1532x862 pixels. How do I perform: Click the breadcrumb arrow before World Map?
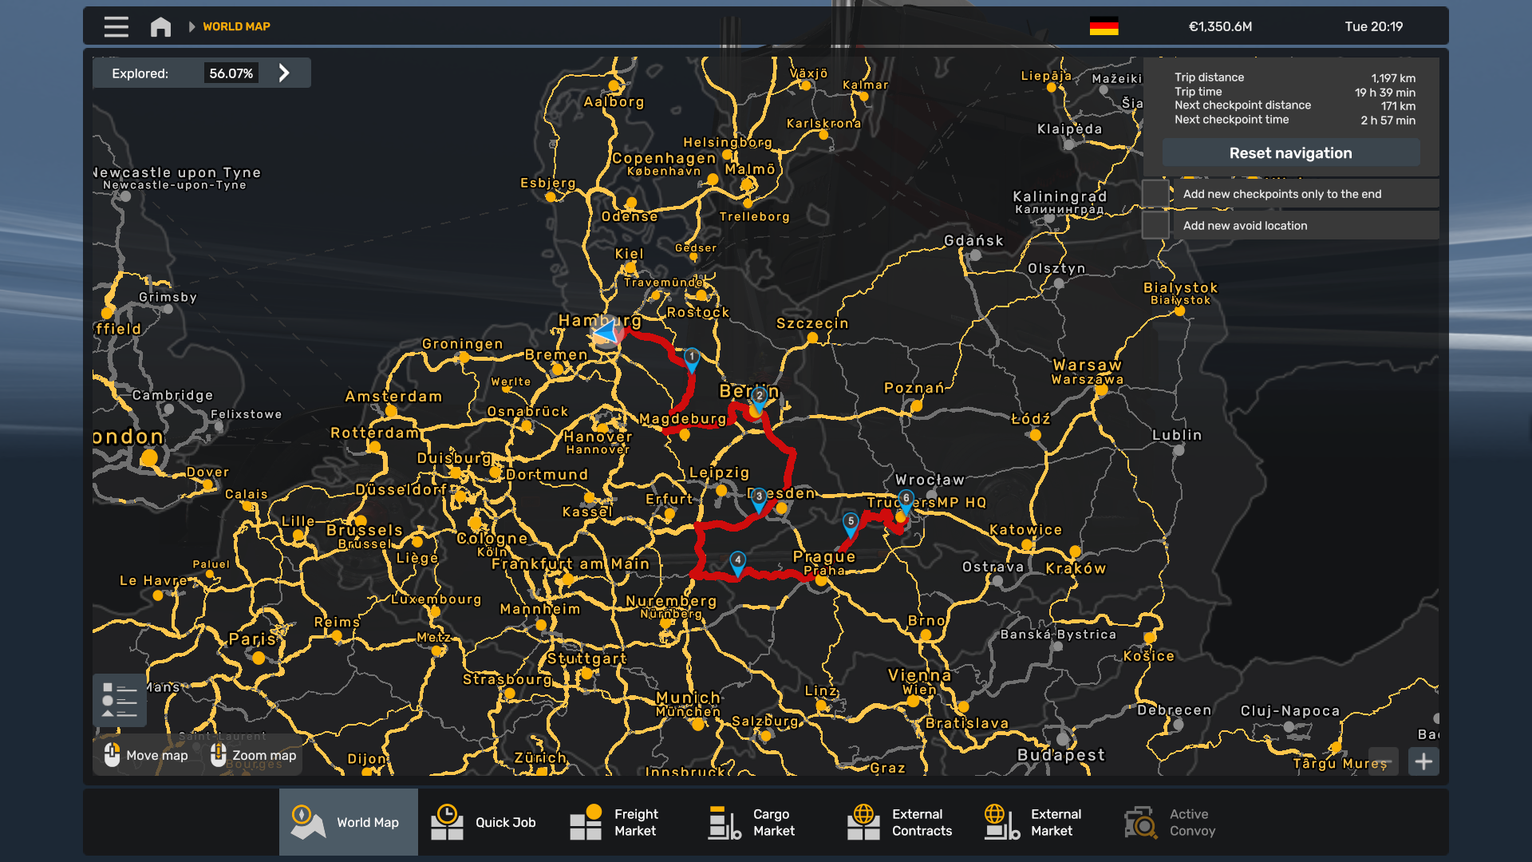pos(191,26)
